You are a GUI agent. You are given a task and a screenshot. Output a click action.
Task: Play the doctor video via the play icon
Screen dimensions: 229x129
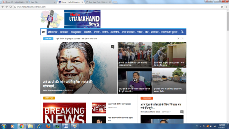[135, 80]
